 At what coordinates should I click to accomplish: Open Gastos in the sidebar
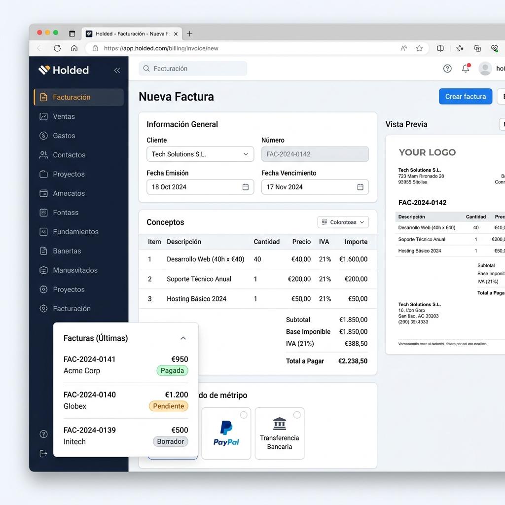[x=64, y=136]
